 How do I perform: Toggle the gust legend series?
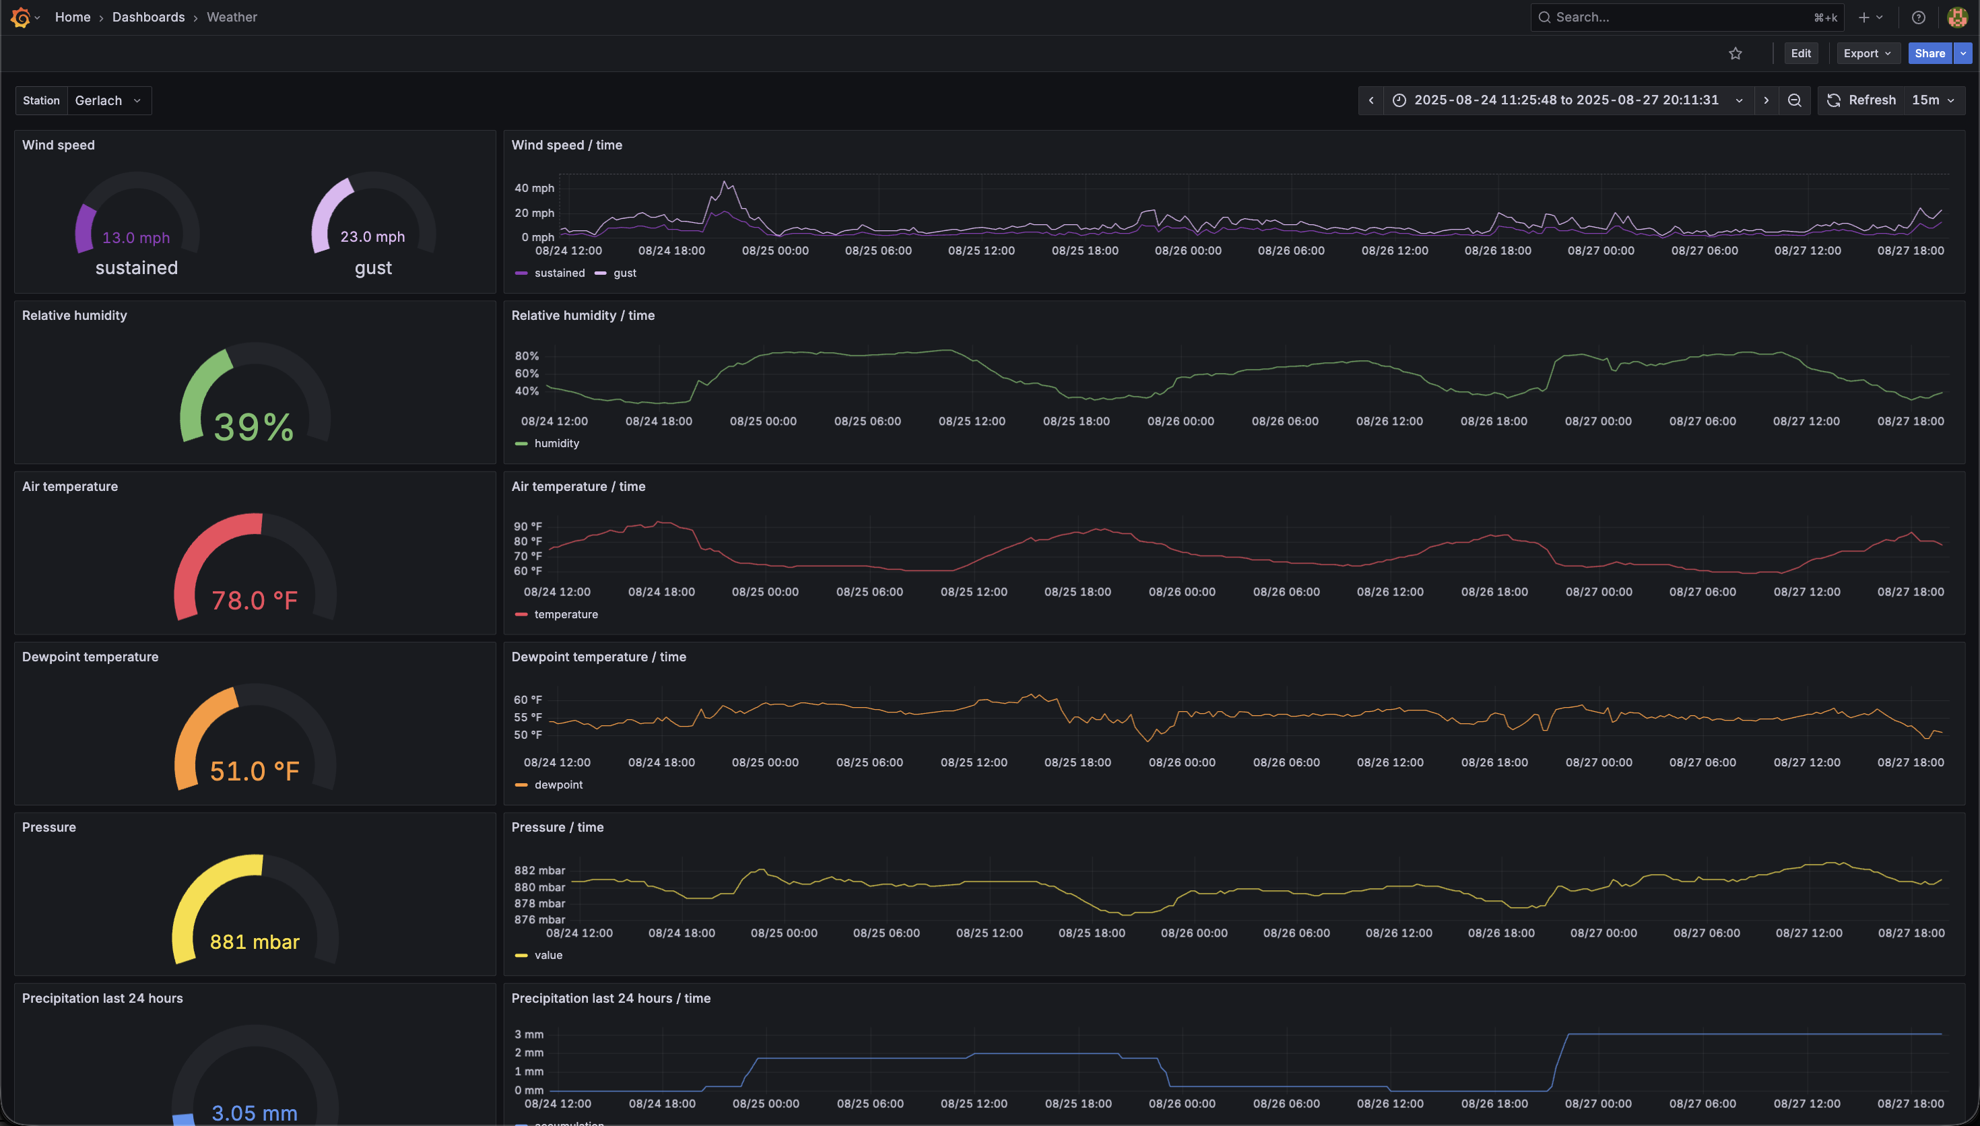click(625, 273)
